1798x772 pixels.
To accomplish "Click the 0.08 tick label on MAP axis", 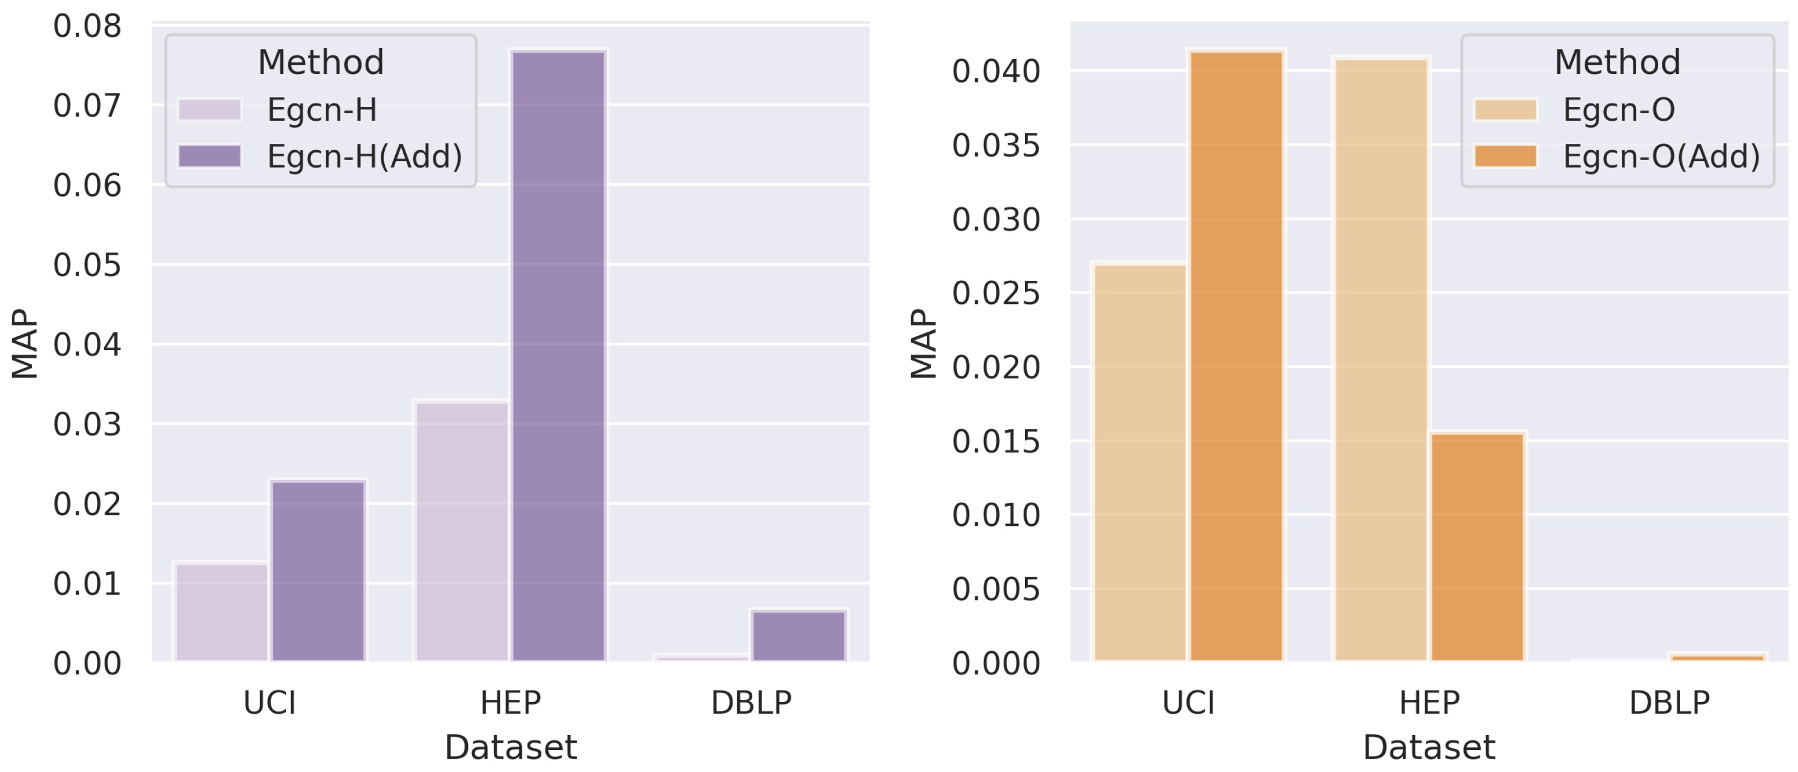I will pos(87,27).
